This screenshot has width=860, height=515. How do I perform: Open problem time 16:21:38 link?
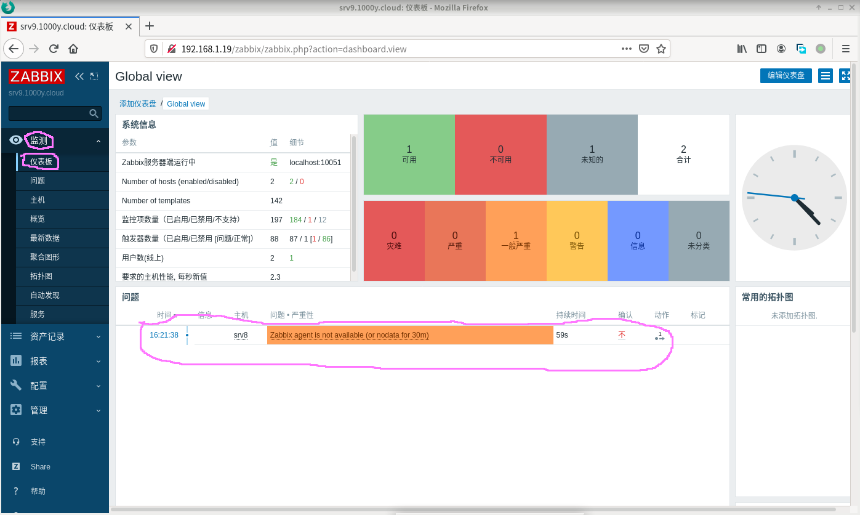(x=164, y=335)
